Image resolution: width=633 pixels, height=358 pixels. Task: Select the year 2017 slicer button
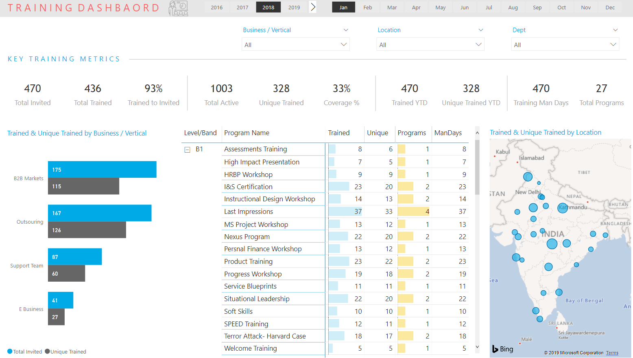tap(242, 7)
